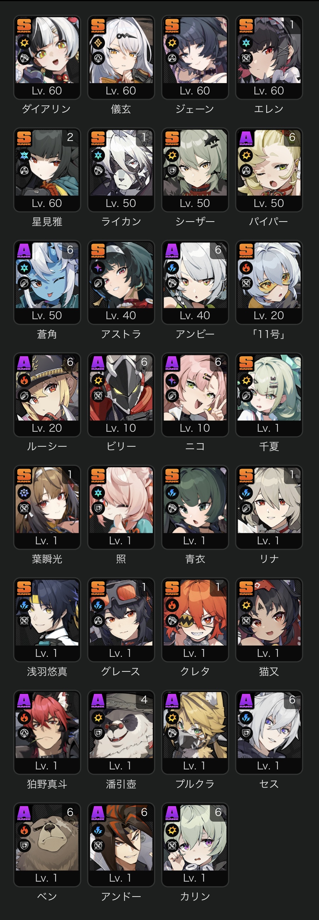Open 蒼角 agent portrait
319x920 pixels.
tap(47, 275)
